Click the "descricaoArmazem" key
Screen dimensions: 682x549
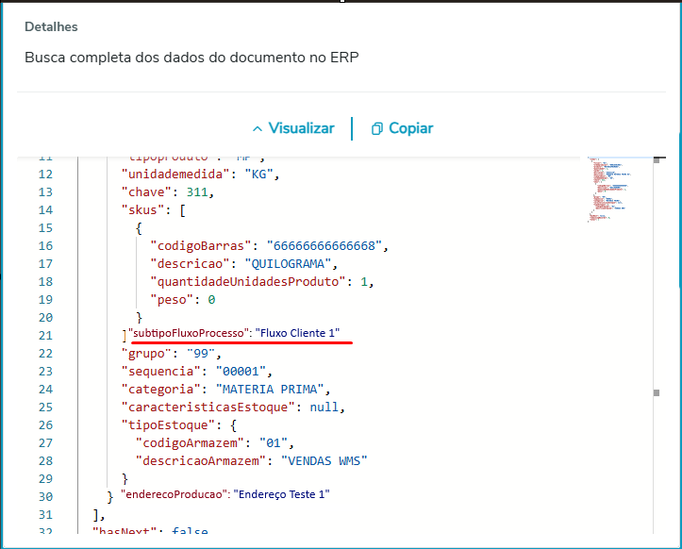201,461
